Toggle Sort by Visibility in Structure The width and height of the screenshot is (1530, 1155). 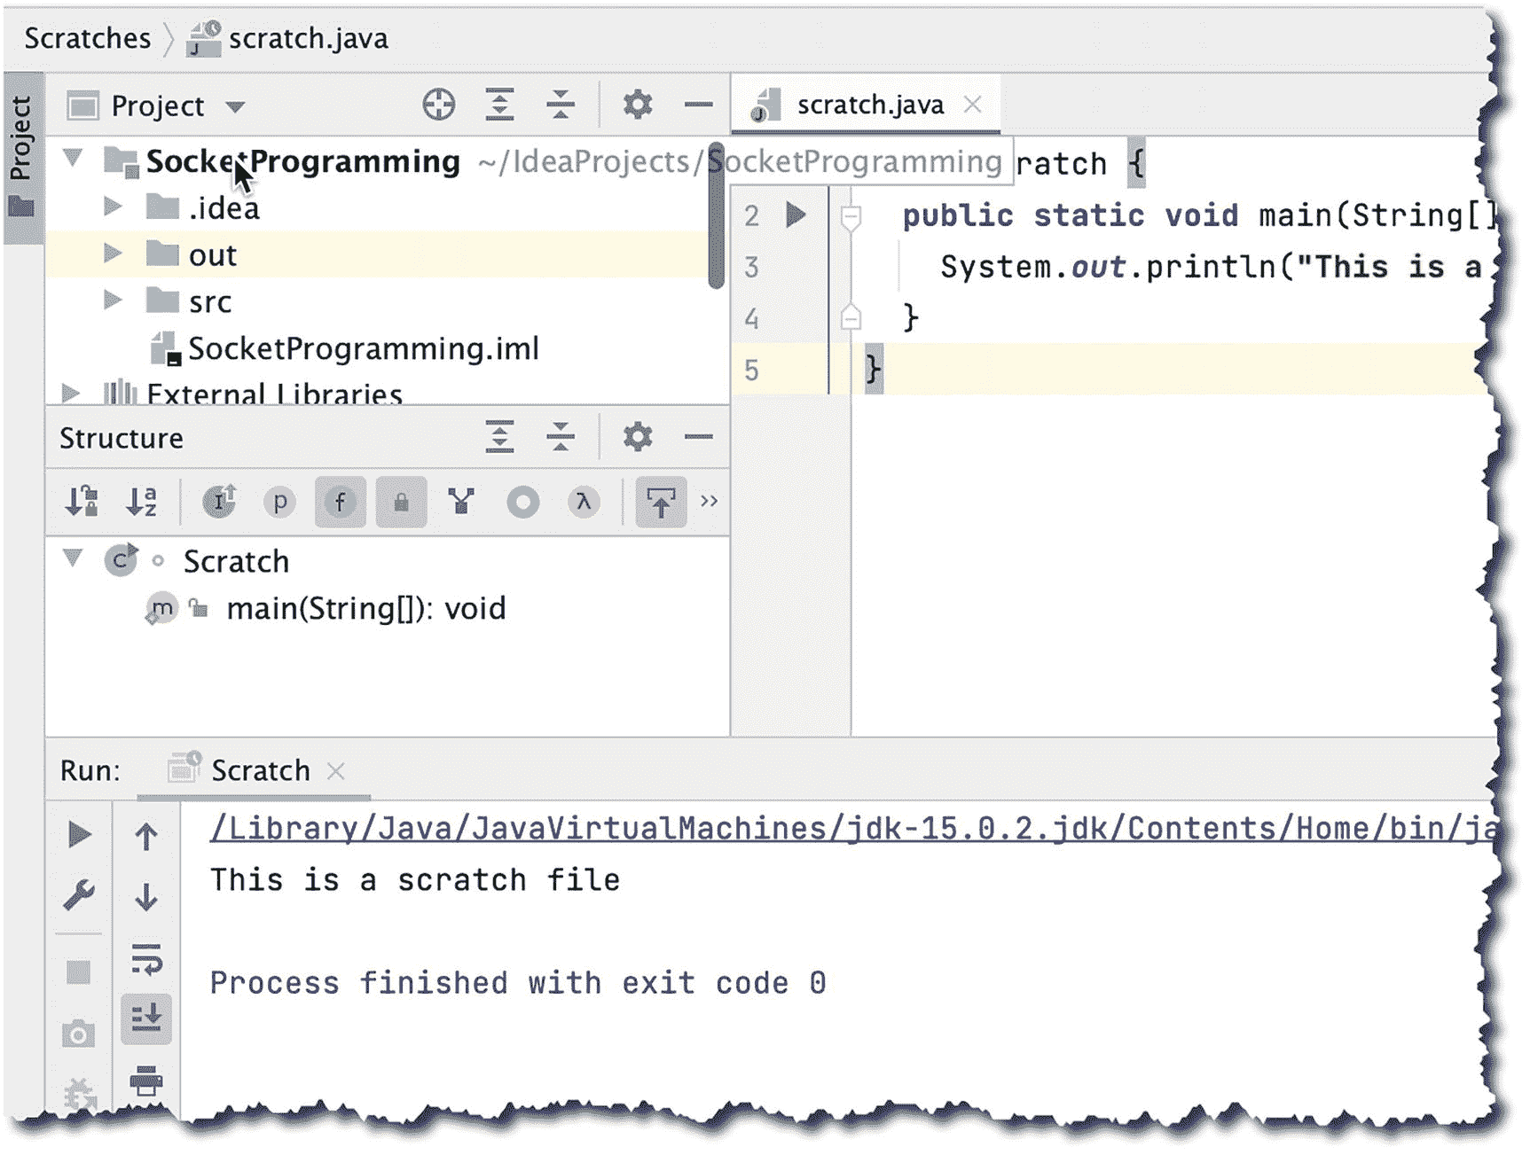(82, 502)
